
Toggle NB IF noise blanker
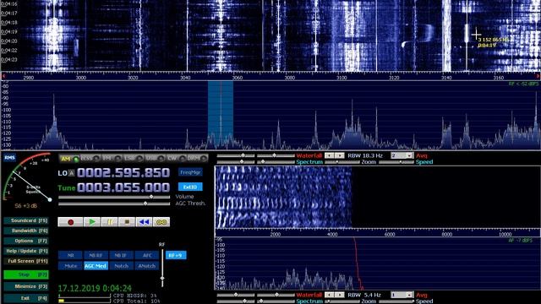point(121,255)
